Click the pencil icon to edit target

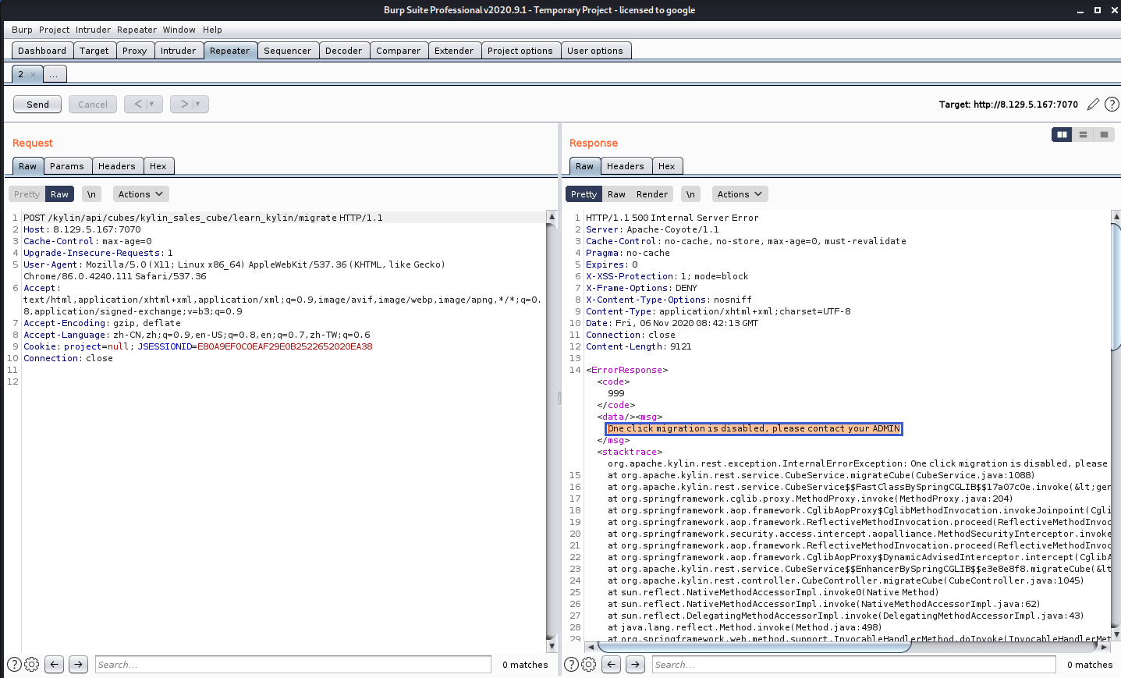coord(1093,104)
